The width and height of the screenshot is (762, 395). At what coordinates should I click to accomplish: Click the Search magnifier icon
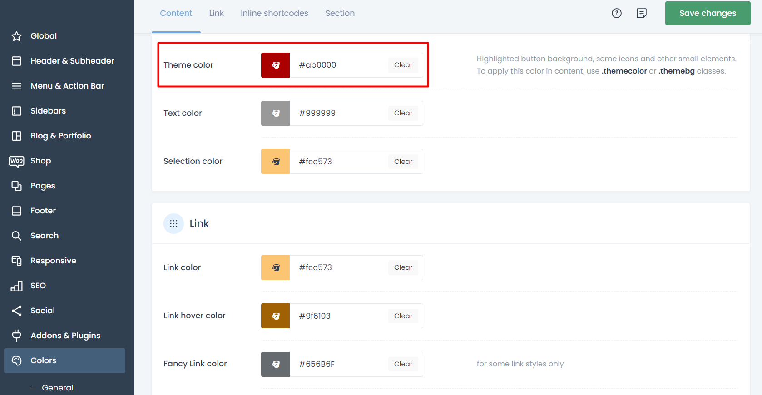click(17, 236)
